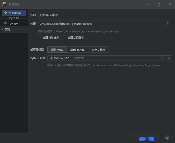Enable the 创建欢迎脚本 checkbox
This screenshot has height=143, width=175.
click(x=65, y=38)
